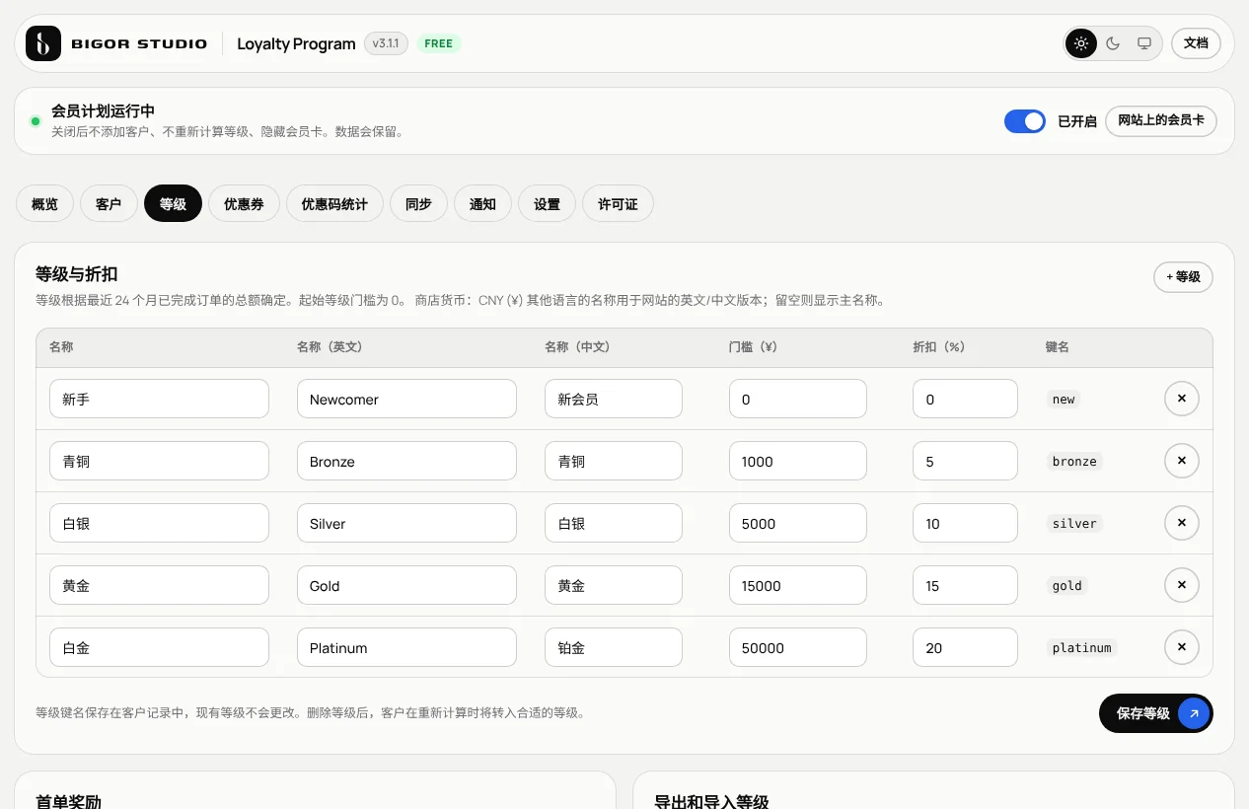The image size is (1249, 809).
Task: Click the 折扣 (%) column header
Action: pyautogui.click(x=938, y=347)
